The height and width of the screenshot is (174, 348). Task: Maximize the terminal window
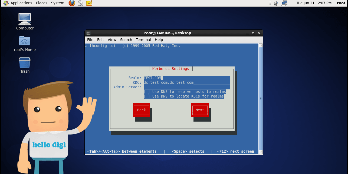pos(253,33)
